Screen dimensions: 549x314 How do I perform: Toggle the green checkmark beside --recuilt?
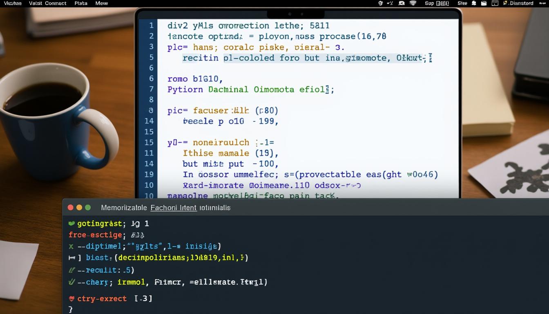coord(71,270)
